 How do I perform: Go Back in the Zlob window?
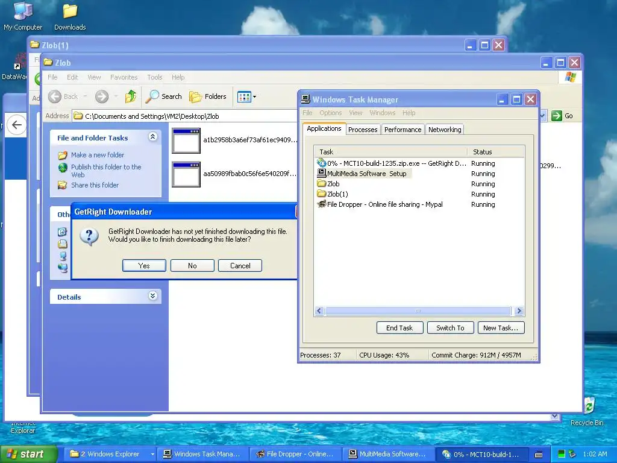pos(63,96)
